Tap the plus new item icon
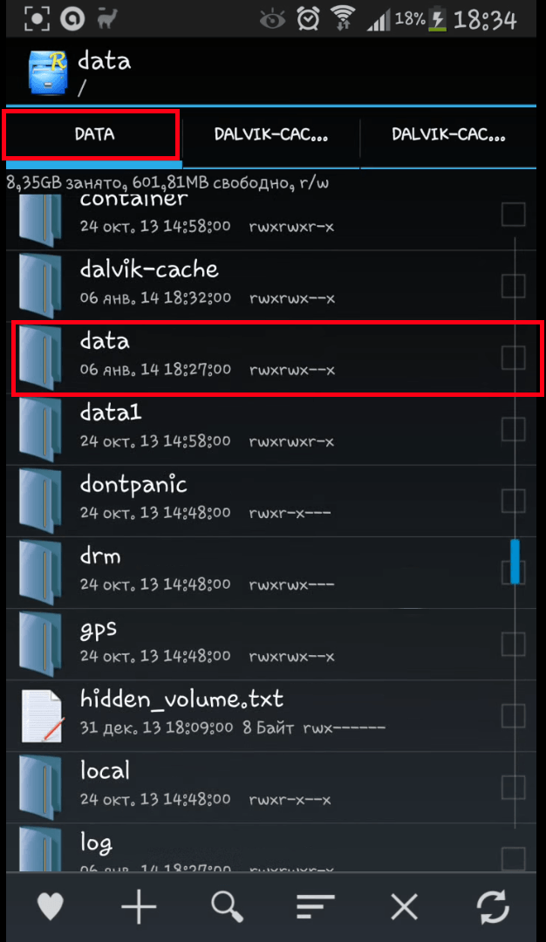This screenshot has height=942, width=546. pyautogui.click(x=138, y=905)
